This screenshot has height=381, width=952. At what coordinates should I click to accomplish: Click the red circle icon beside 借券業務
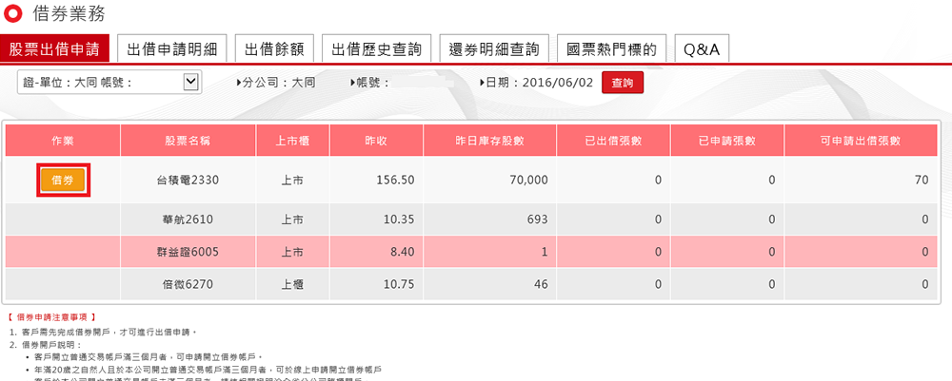(x=13, y=13)
